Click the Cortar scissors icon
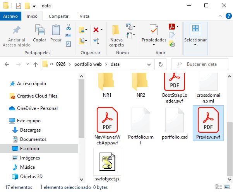This screenshot has height=192, width=233. [x=69, y=27]
